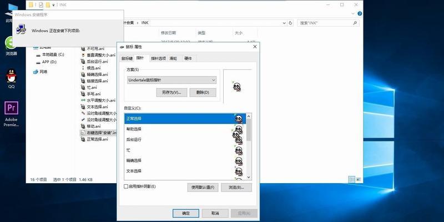Click the 另存为(V)... button
Screen dimensions: 444x222
[171, 93]
